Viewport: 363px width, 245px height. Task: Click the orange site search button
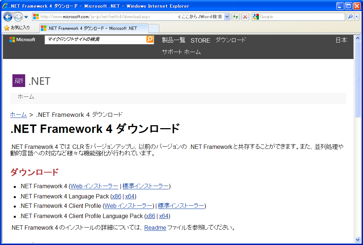coord(150,39)
